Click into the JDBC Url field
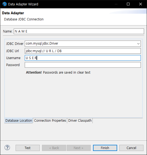Image resolution: width=147 pixels, height=155 pixels. coord(83,51)
